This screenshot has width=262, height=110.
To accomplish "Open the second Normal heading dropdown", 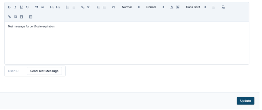I will pyautogui.click(x=155, y=7).
